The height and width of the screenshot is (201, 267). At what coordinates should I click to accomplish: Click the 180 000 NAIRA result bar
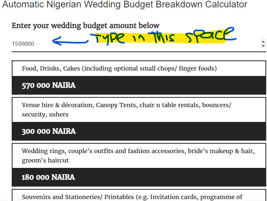pyautogui.click(x=139, y=177)
